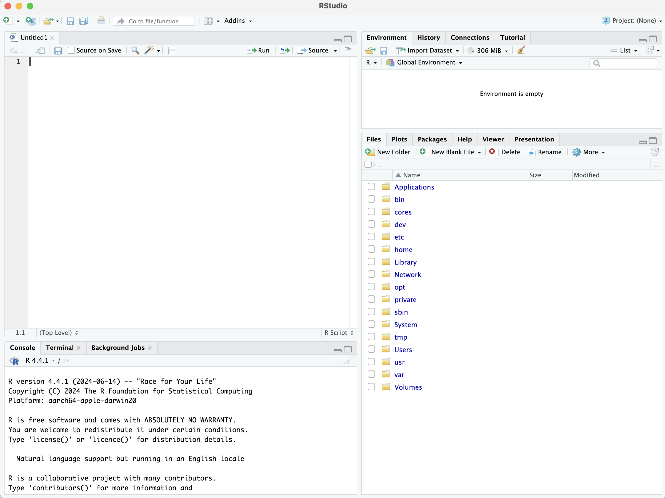The height and width of the screenshot is (498, 665).
Task: Select the Volumes folder checkbox
Action: click(371, 387)
